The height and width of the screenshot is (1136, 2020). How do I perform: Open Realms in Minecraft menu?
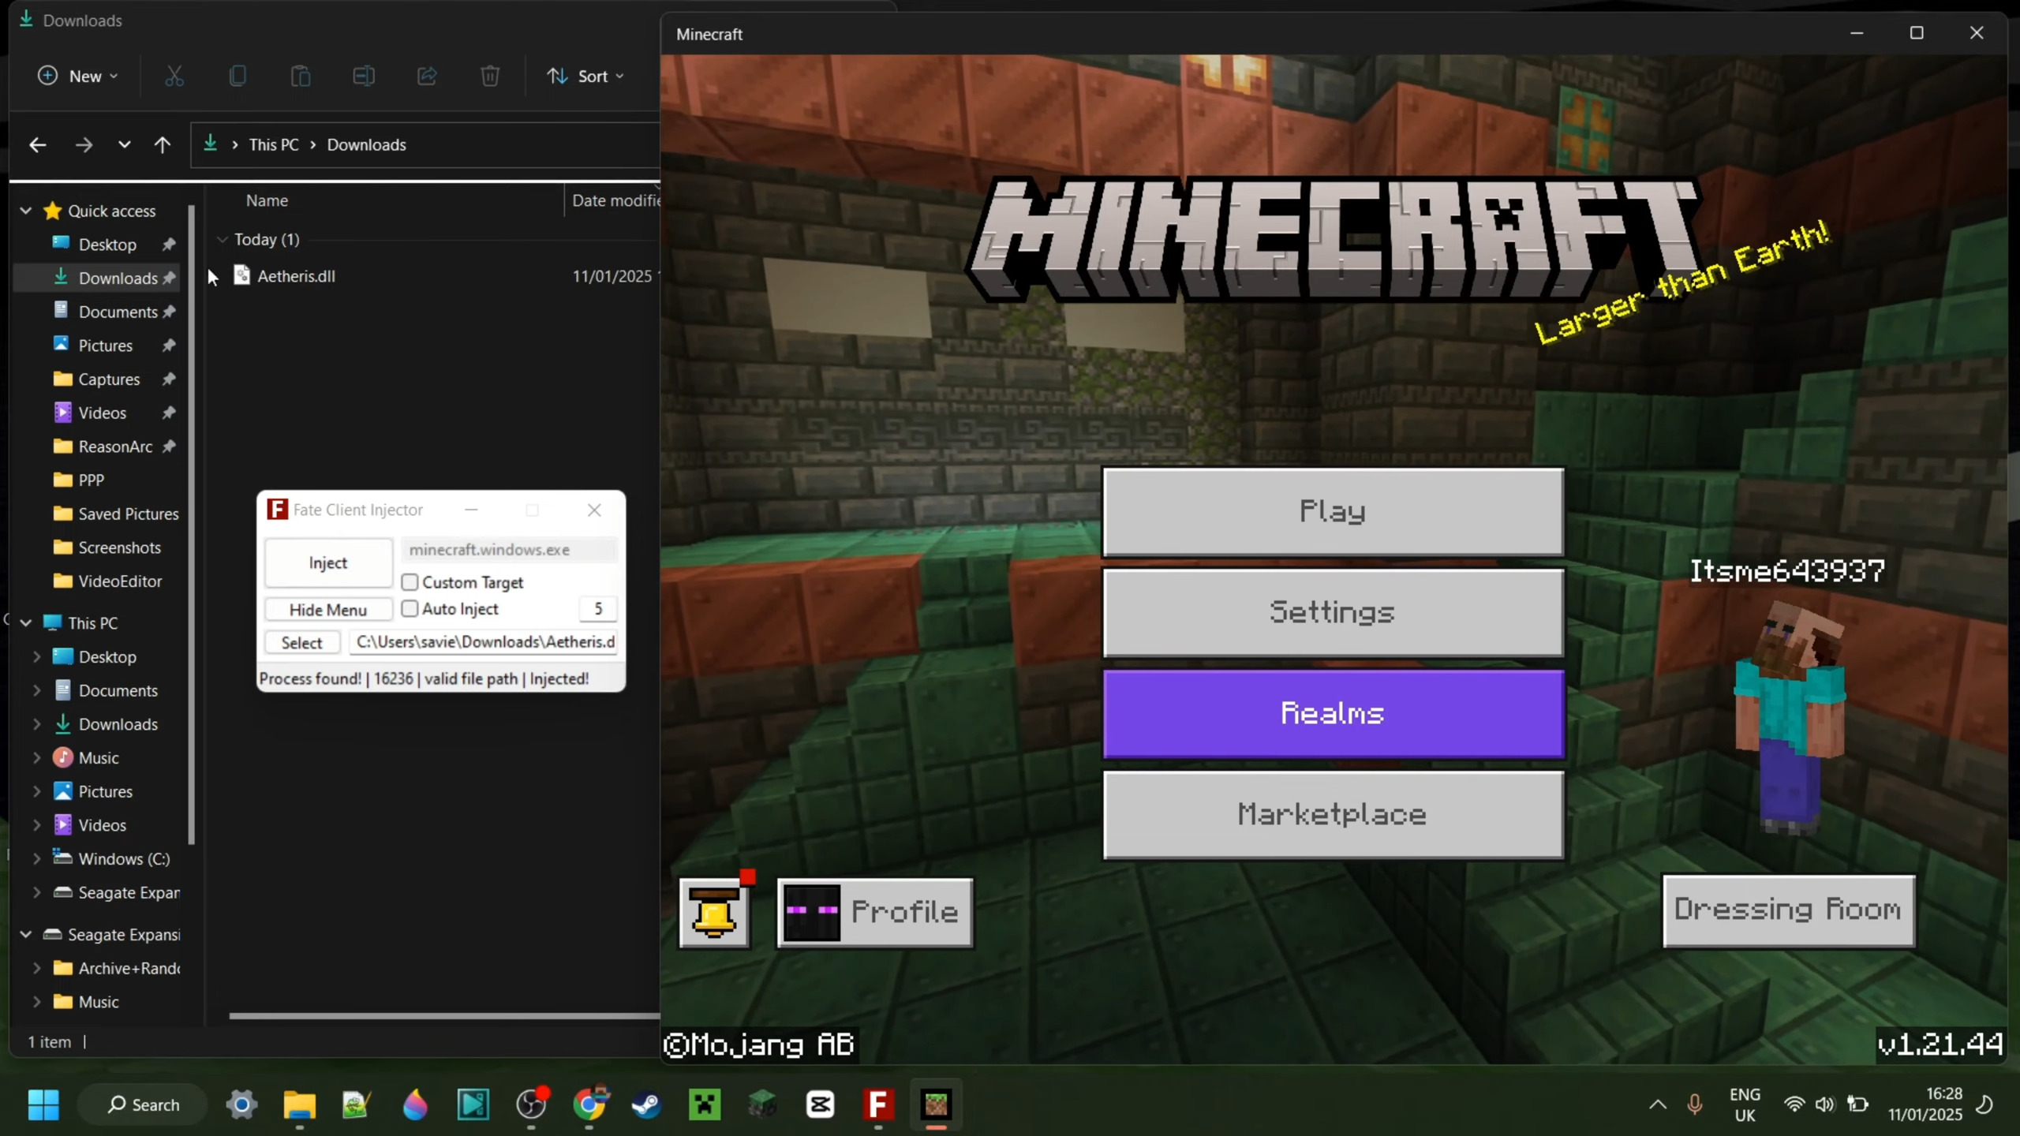click(1333, 713)
